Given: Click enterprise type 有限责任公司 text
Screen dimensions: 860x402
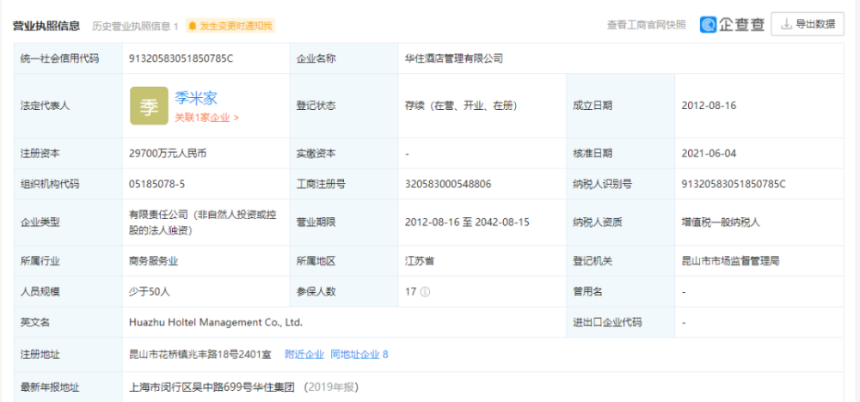Looking at the screenshot, I should pyautogui.click(x=202, y=222).
